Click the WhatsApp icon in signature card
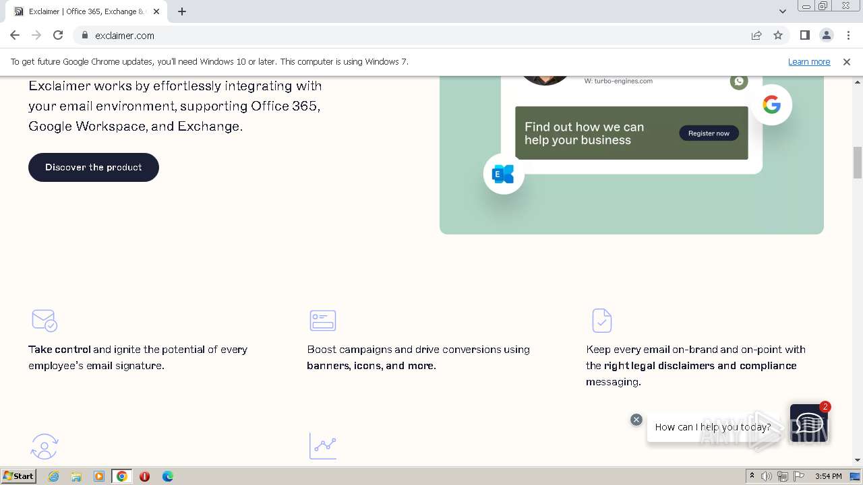863x485 pixels. [739, 82]
